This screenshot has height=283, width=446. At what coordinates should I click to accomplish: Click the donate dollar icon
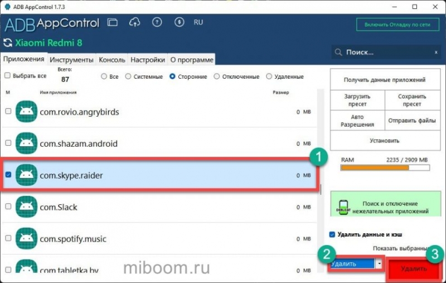point(179,22)
